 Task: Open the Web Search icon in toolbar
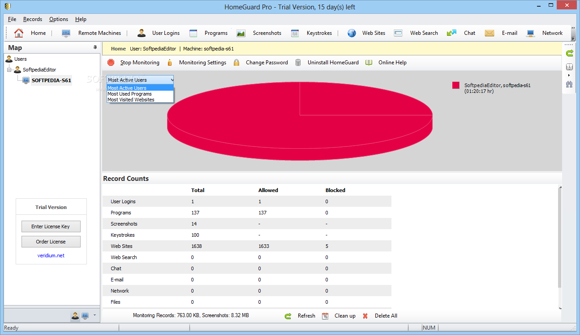click(398, 33)
